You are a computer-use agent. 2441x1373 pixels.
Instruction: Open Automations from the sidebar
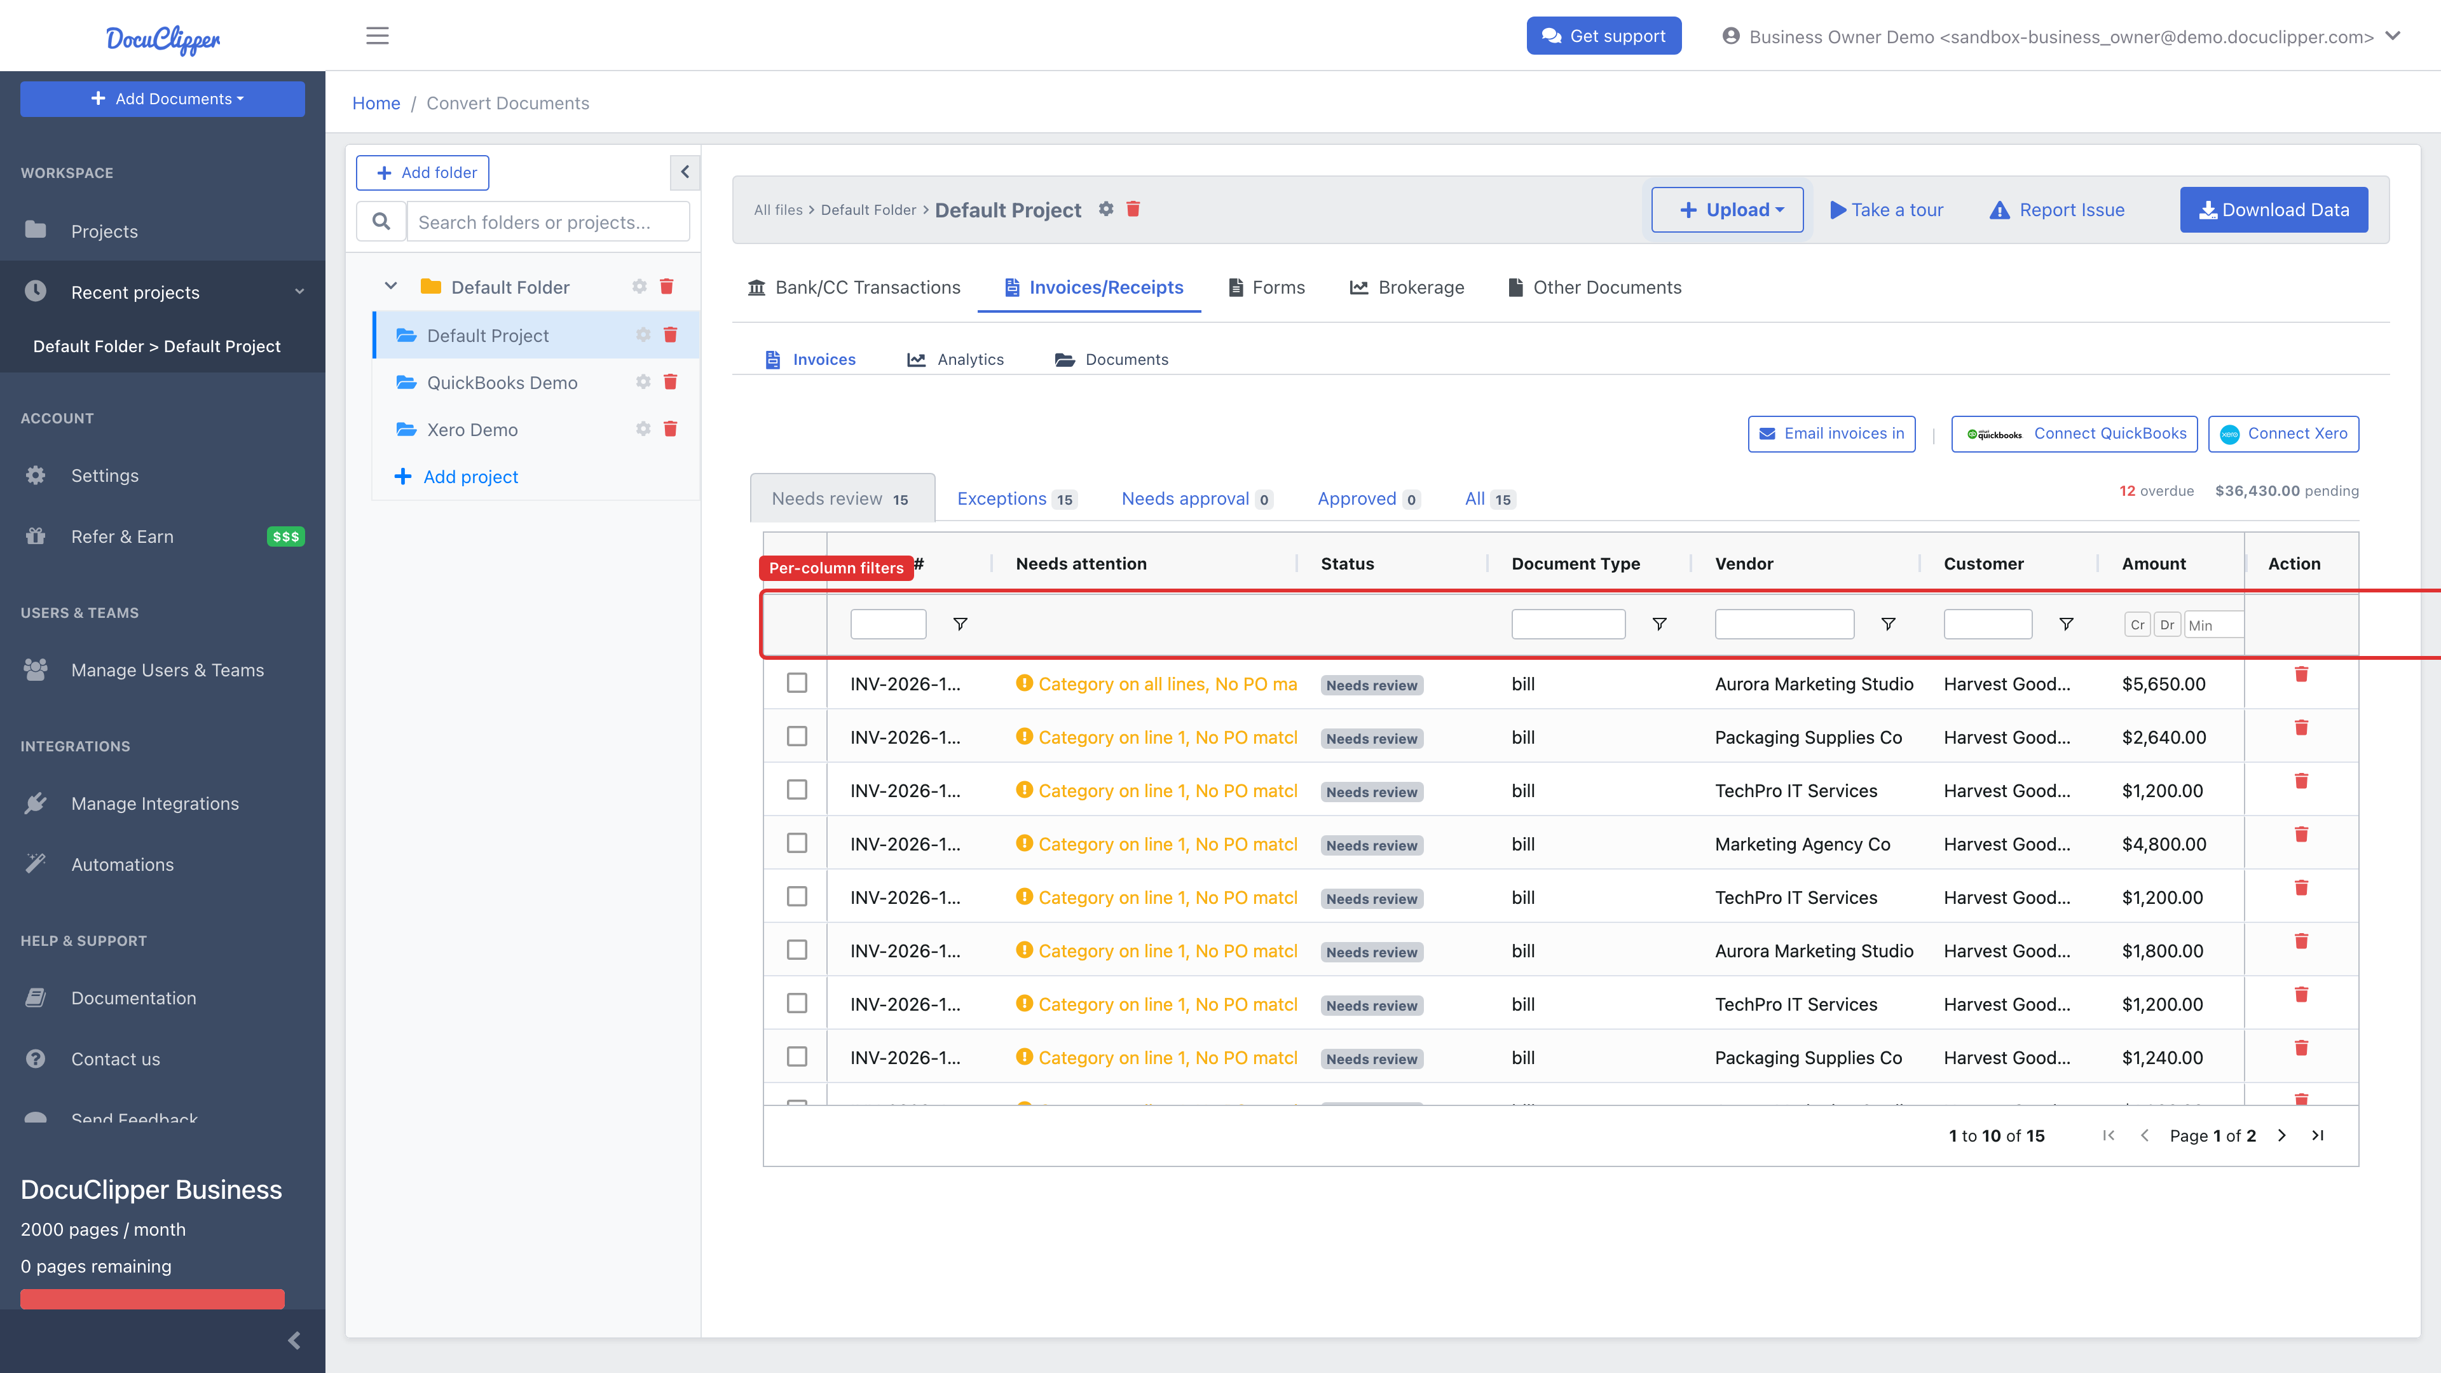(x=122, y=864)
